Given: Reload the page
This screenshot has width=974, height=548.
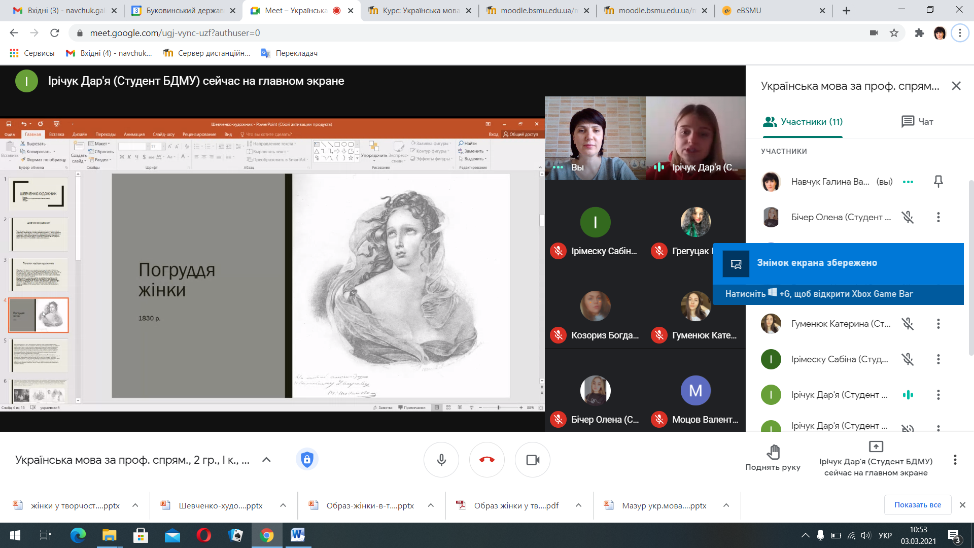Looking at the screenshot, I should [55, 33].
